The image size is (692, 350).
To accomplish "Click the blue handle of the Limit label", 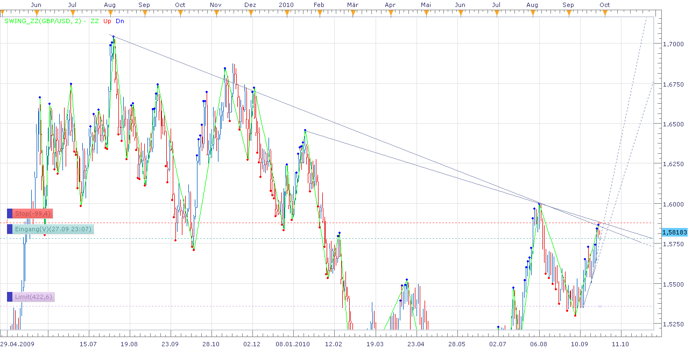I will 10,297.
